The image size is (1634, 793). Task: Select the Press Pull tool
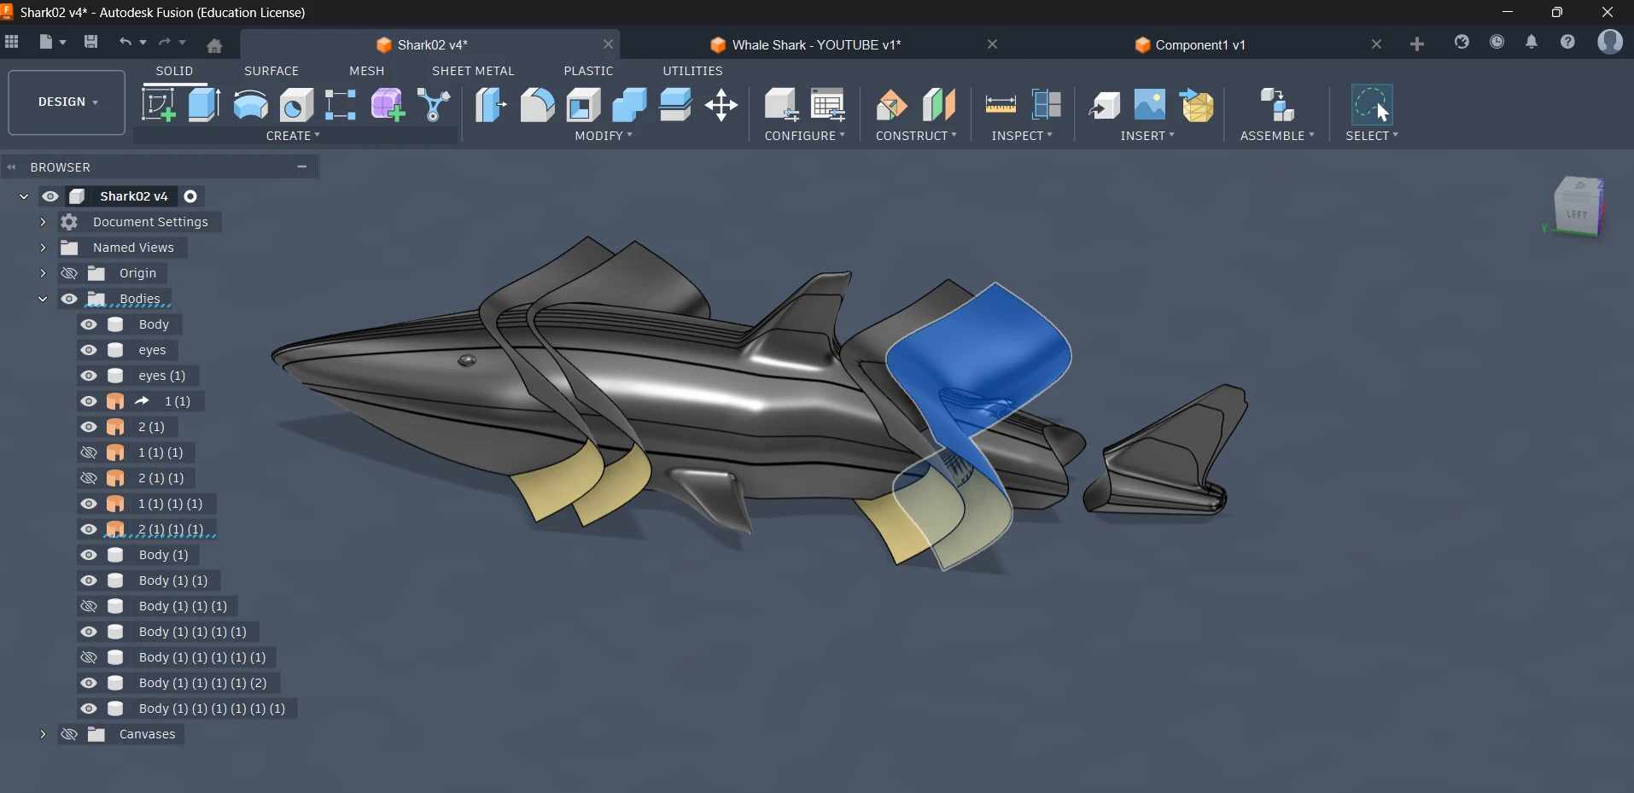click(x=491, y=105)
